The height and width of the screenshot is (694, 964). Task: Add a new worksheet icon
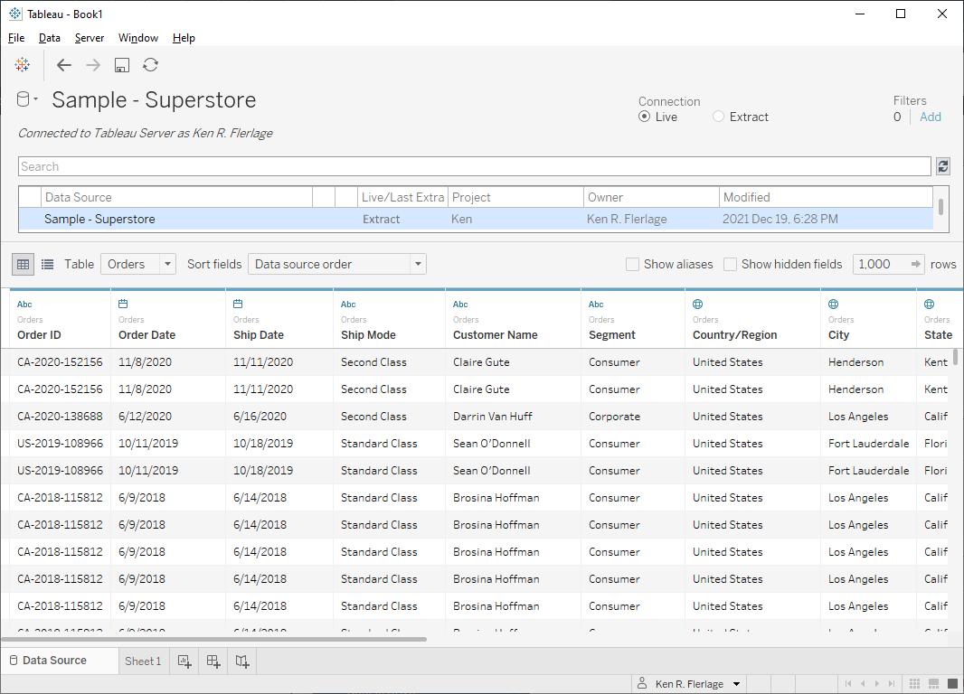click(x=184, y=661)
